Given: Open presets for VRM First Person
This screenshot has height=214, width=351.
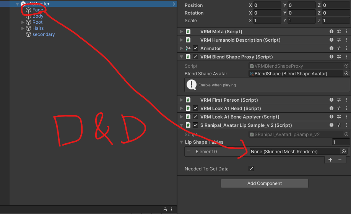Looking at the screenshot, I should tap(339, 100).
